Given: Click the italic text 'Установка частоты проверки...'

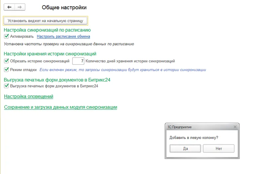Looking at the screenshot, I should [x=69, y=44].
